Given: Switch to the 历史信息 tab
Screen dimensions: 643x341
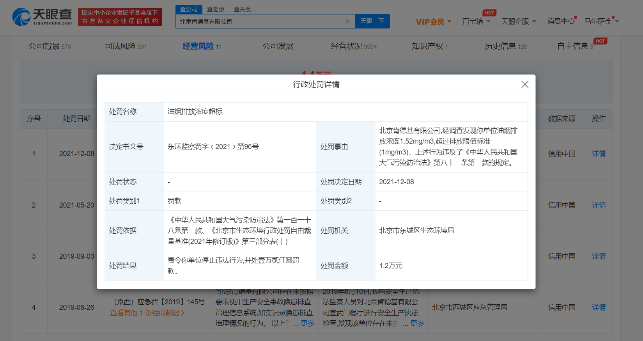Looking at the screenshot, I should [506, 46].
